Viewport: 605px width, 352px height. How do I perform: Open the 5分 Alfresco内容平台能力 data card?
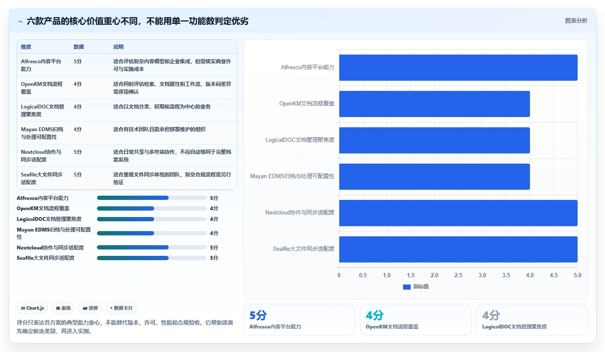pos(299,320)
